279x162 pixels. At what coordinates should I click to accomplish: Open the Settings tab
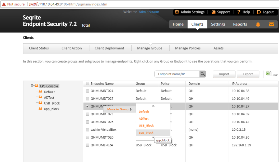point(218,24)
